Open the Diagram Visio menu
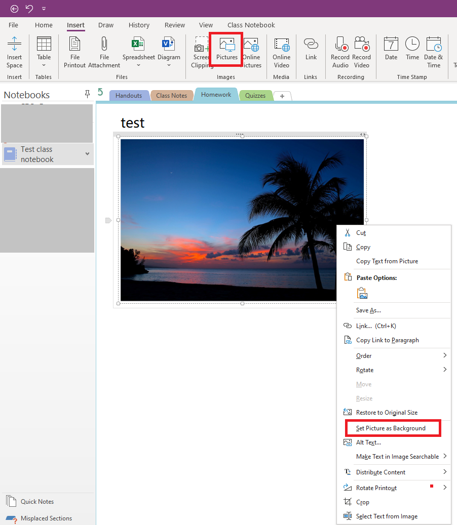Screen dimensions: 457x525 pos(169,52)
